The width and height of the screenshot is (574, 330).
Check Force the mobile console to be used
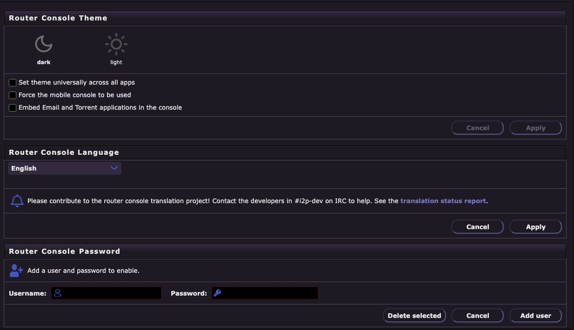[13, 95]
